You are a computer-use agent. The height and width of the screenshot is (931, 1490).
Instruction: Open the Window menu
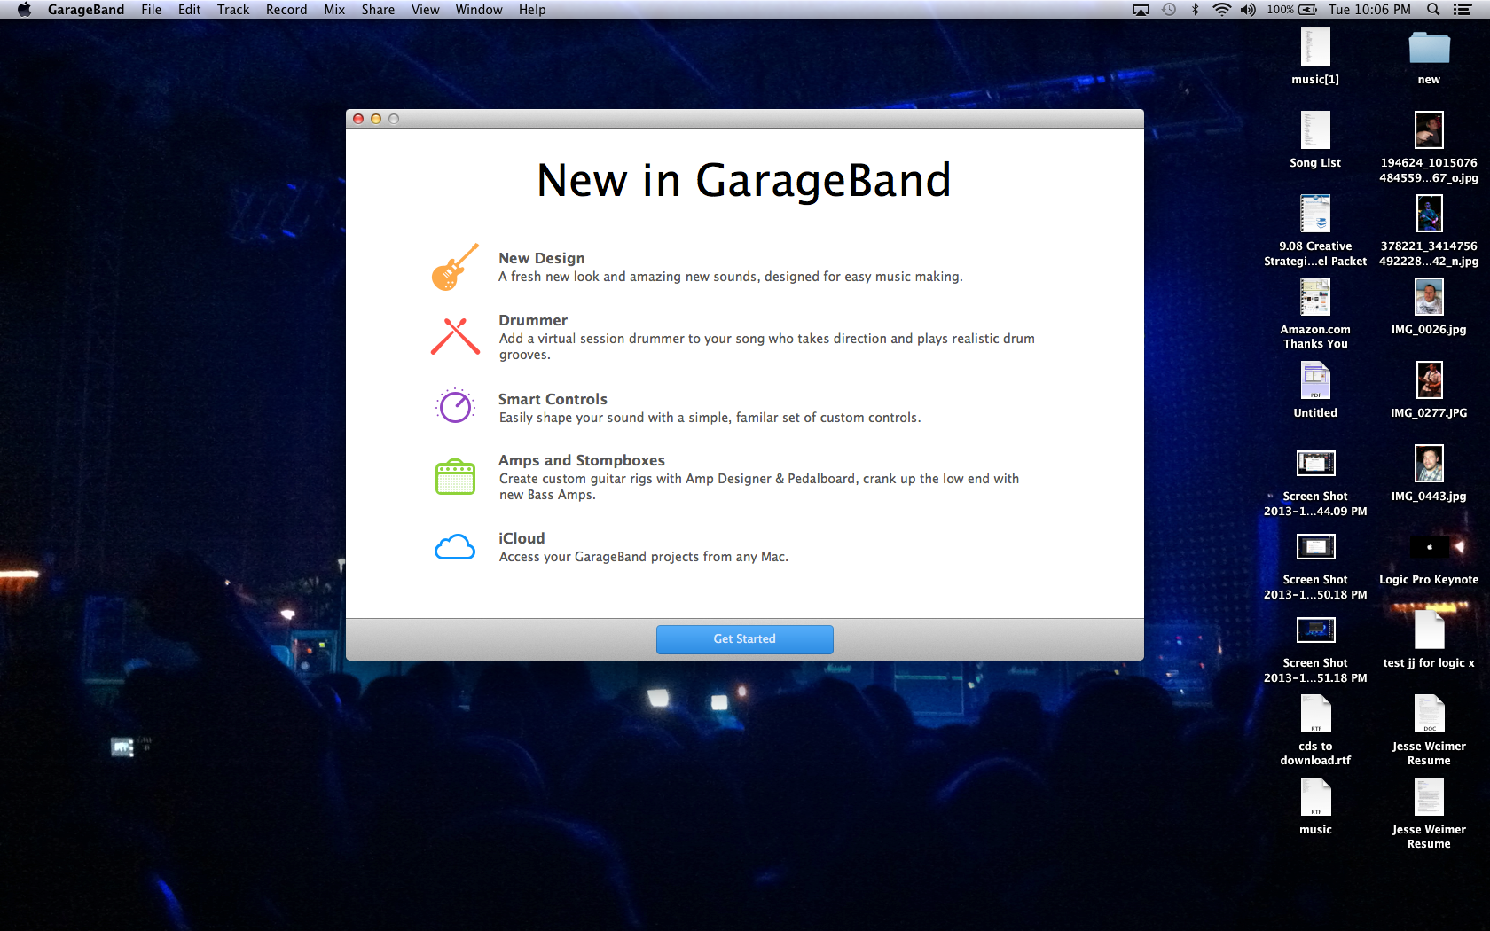coord(479,10)
